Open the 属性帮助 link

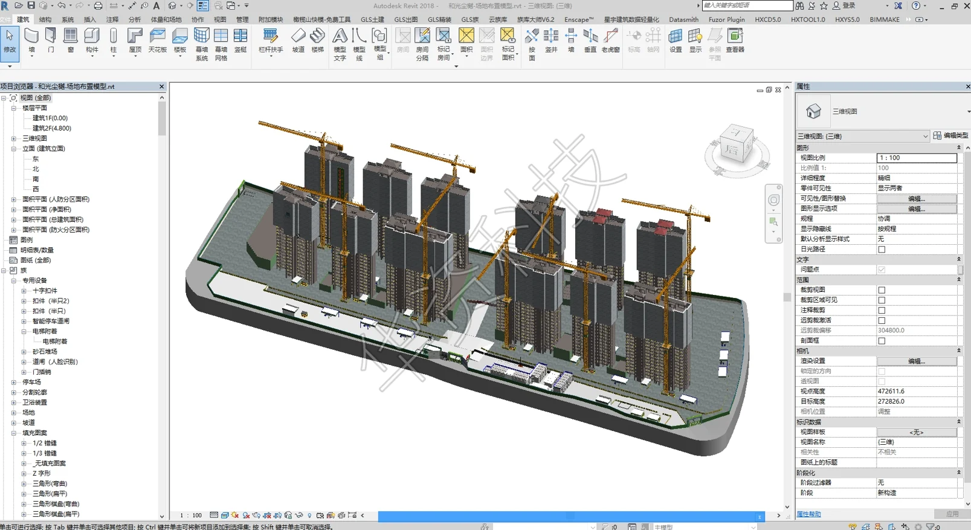pos(808,514)
